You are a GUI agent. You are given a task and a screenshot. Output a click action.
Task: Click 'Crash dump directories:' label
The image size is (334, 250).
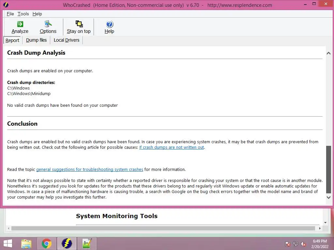pyautogui.click(x=31, y=82)
